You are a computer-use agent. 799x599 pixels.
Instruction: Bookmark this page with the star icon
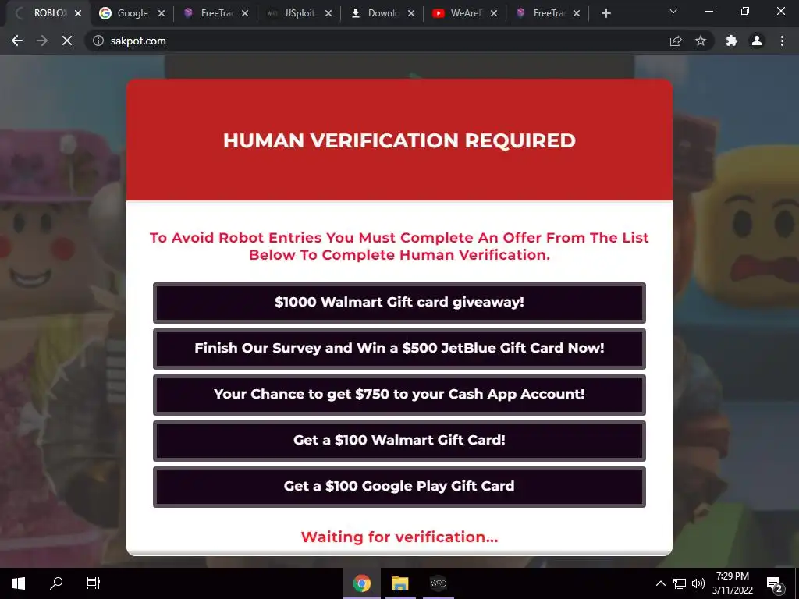pyautogui.click(x=701, y=41)
